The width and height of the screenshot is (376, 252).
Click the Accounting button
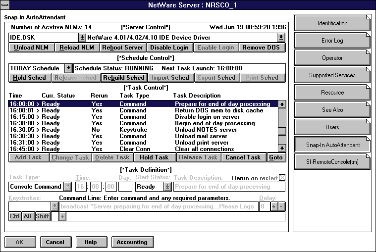[132, 242]
